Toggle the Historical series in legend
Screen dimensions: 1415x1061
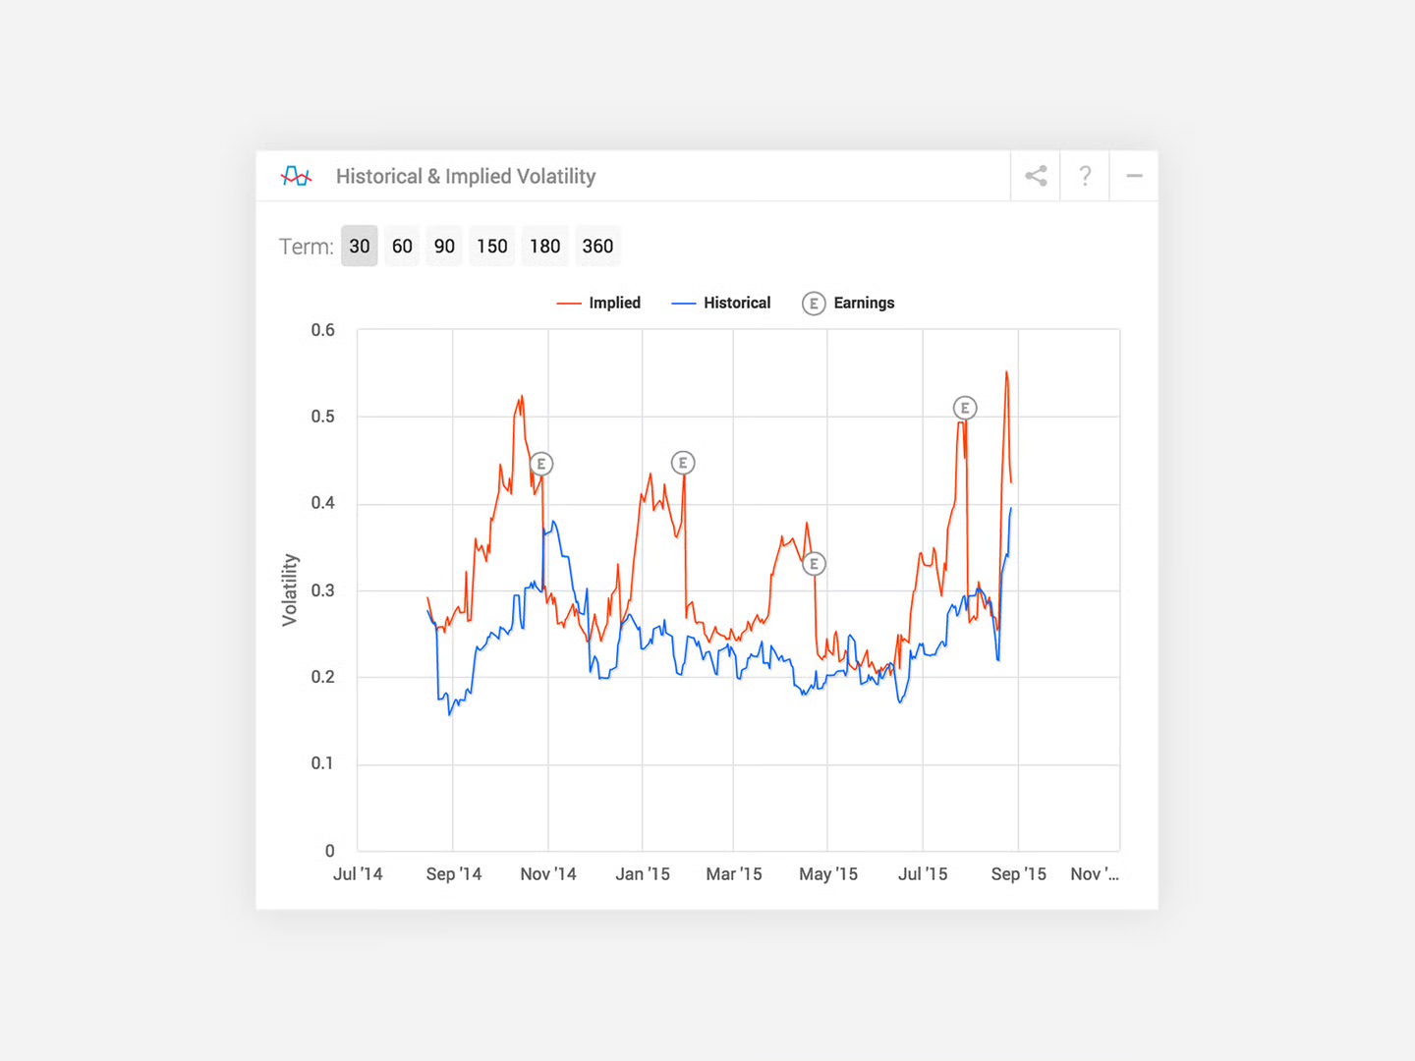tap(721, 303)
